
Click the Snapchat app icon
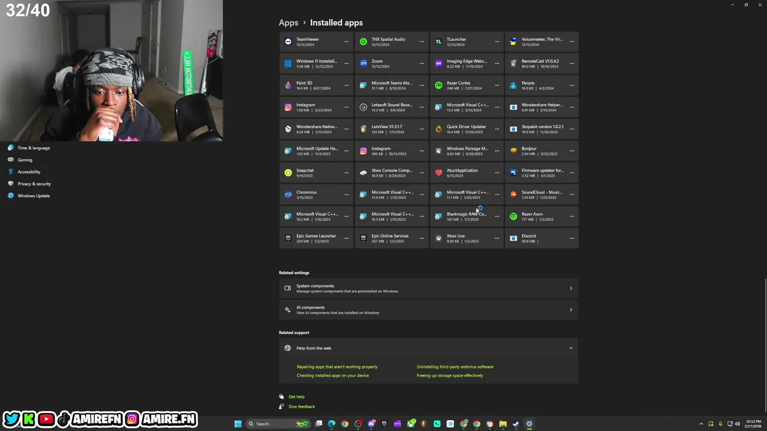tap(288, 173)
